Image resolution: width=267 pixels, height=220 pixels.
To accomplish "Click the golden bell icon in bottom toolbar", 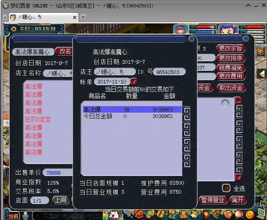I will (x=216, y=214).
